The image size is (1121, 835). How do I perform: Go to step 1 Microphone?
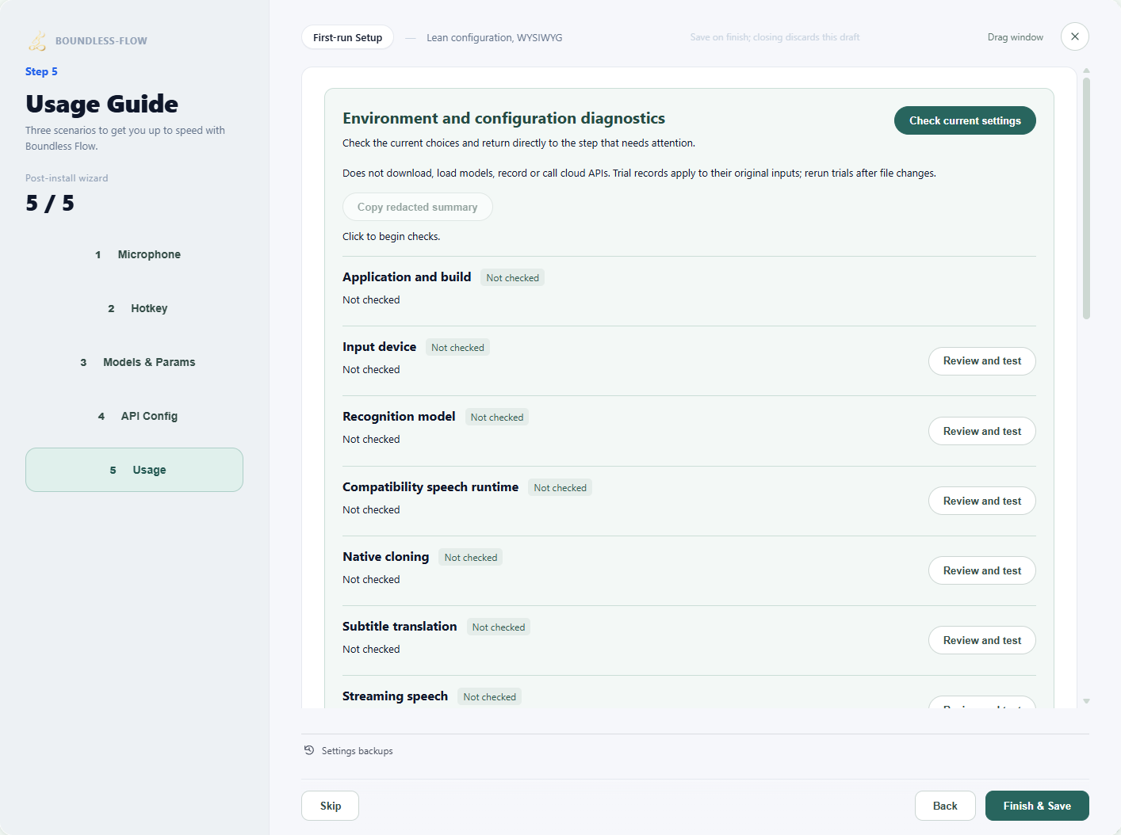(x=134, y=254)
